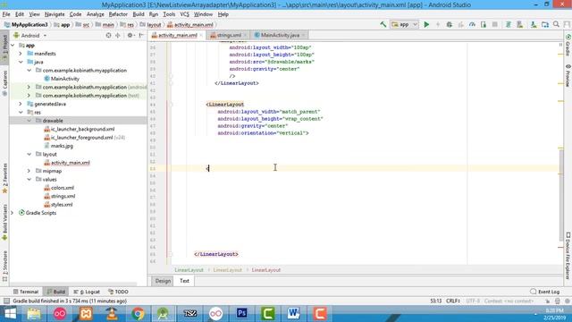Open Project Structure icon in toolbar
This screenshot has height=322, width=572.
545,24
